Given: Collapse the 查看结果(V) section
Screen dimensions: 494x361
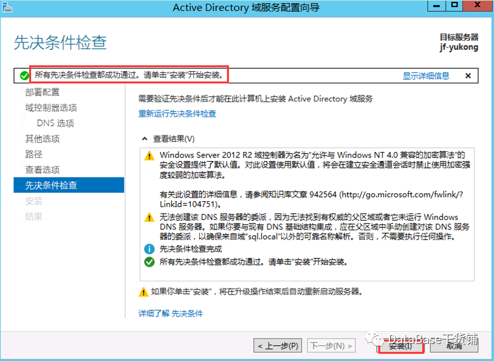Looking at the screenshot, I should [145, 139].
